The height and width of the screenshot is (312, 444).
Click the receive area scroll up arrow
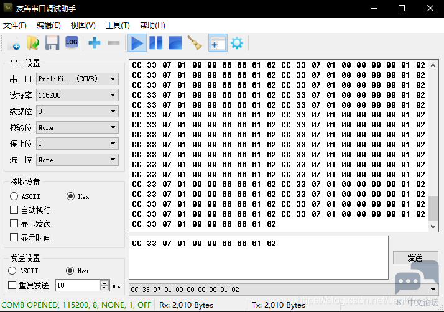coord(433,66)
